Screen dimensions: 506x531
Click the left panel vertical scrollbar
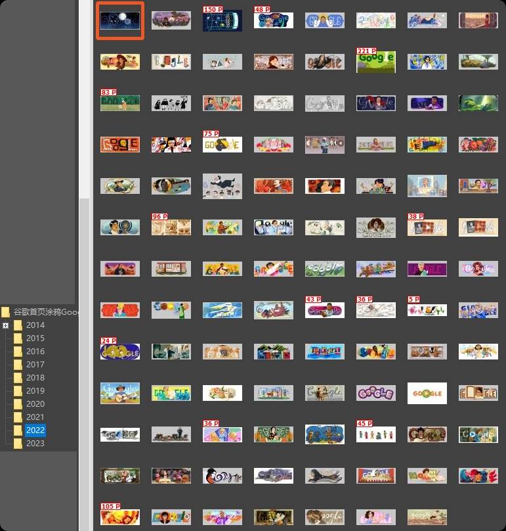pyautogui.click(x=84, y=99)
